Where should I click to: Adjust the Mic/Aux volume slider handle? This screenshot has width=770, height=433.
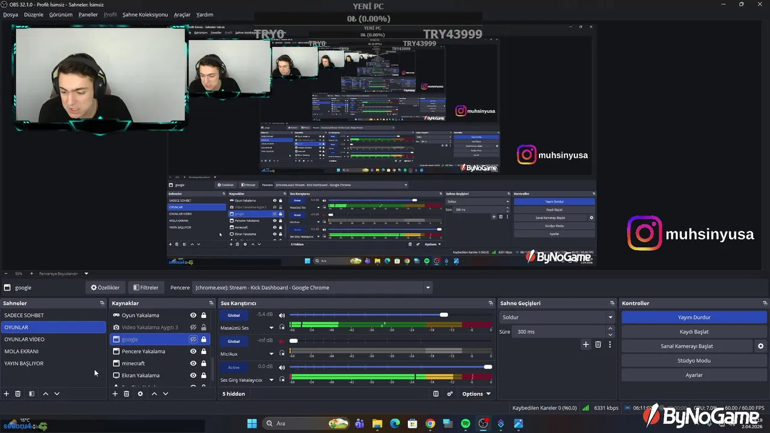click(294, 340)
